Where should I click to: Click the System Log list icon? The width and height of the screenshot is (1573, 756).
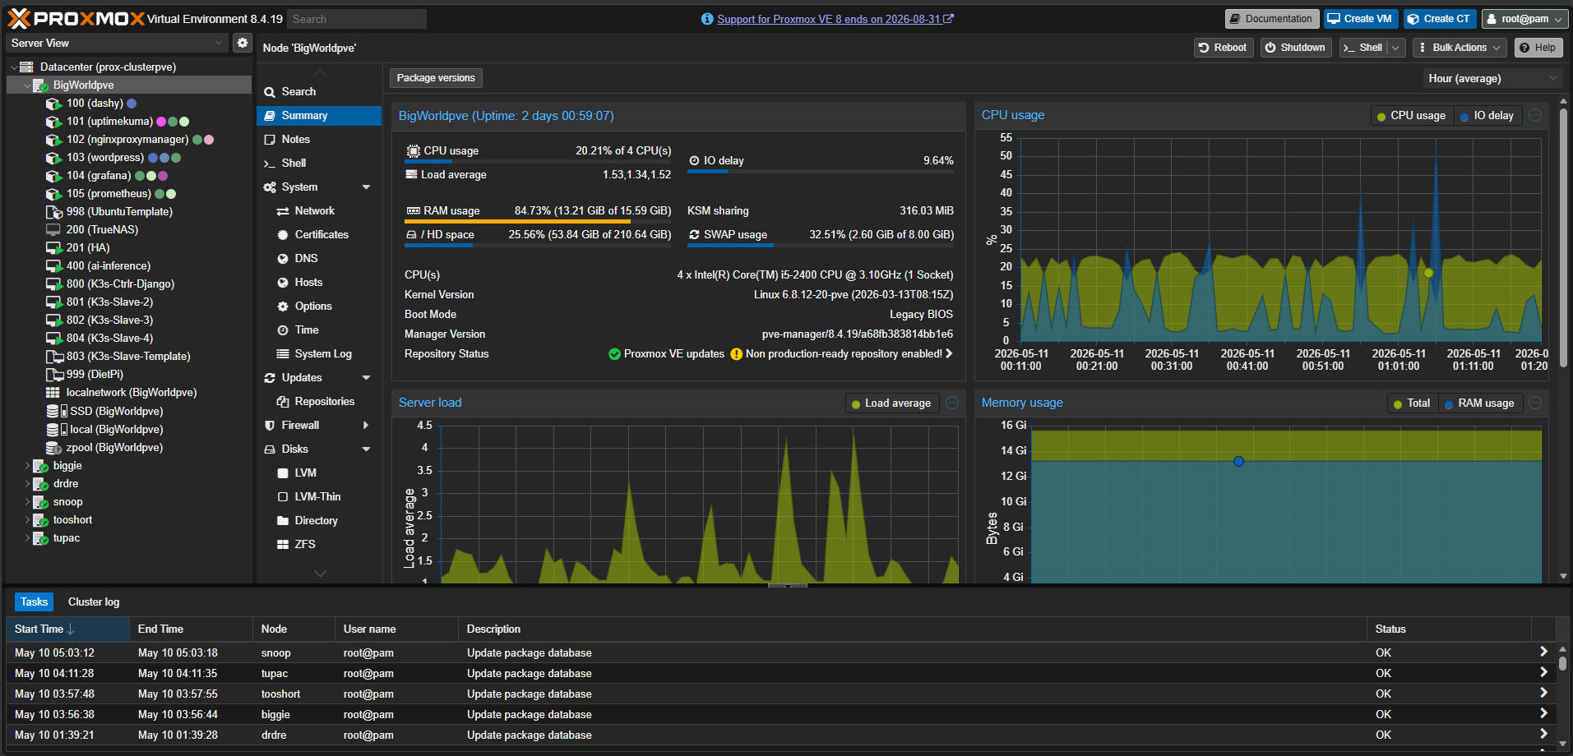coord(283,354)
